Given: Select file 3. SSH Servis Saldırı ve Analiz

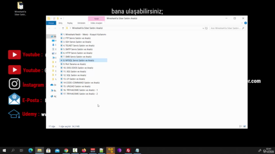Looking at the screenshot, I should (76, 42).
